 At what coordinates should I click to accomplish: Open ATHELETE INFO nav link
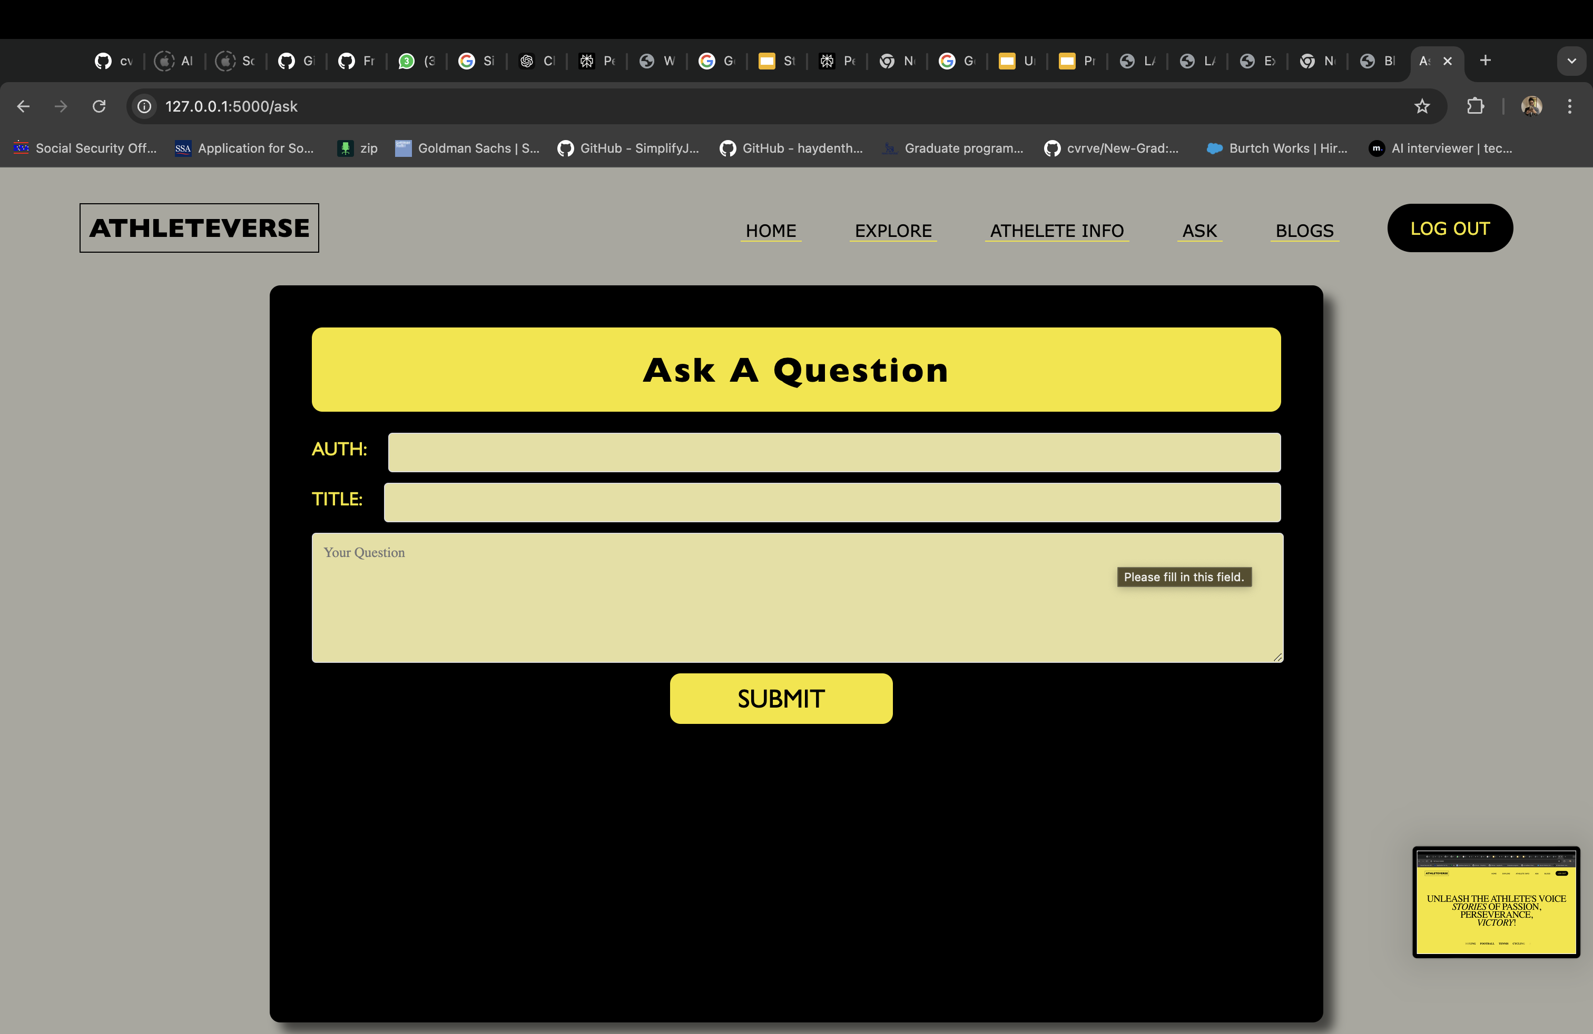pyautogui.click(x=1056, y=231)
